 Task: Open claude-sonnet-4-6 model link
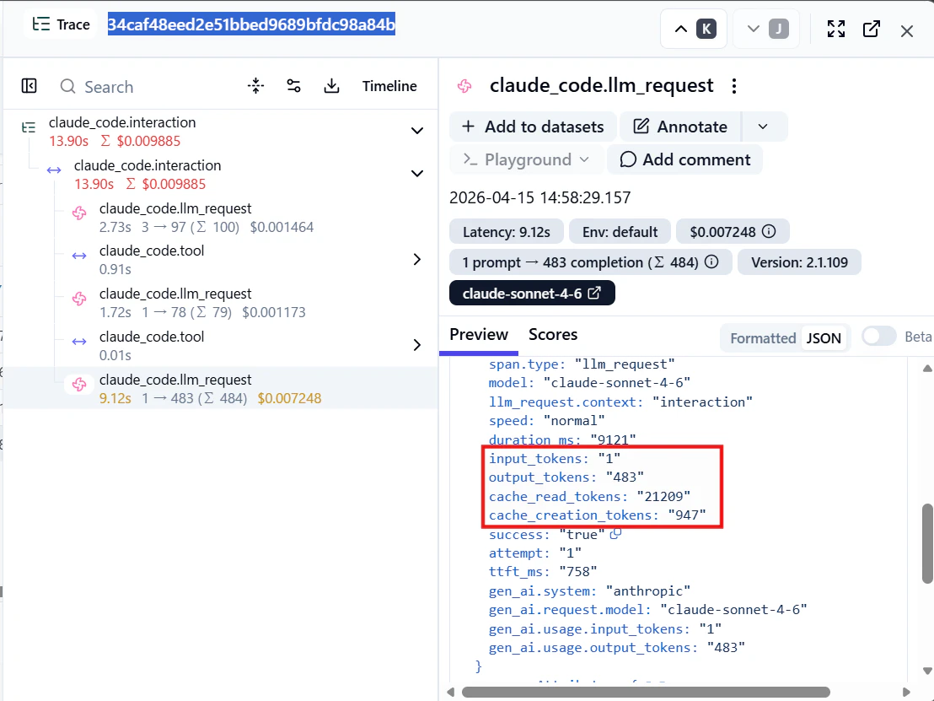coord(532,293)
